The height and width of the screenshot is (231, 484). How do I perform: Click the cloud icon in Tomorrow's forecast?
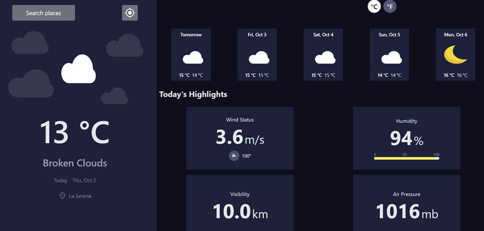click(x=193, y=58)
